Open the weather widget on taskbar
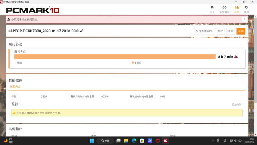The image size is (257, 145). pyautogui.click(x=8, y=141)
